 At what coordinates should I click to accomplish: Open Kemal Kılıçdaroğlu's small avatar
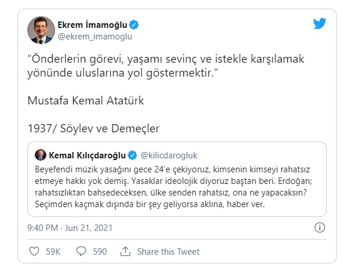41,155
